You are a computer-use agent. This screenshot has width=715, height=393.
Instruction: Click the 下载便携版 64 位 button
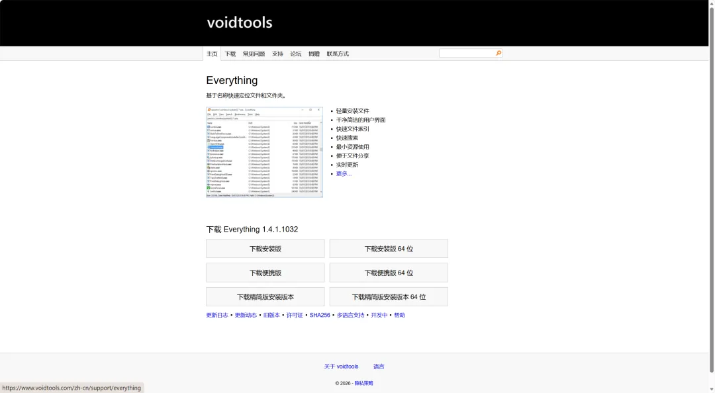click(389, 273)
